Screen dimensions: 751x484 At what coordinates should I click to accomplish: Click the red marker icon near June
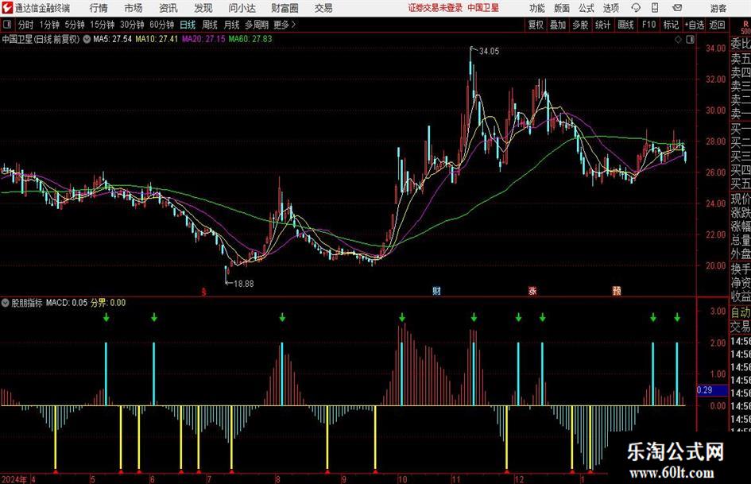(203, 292)
